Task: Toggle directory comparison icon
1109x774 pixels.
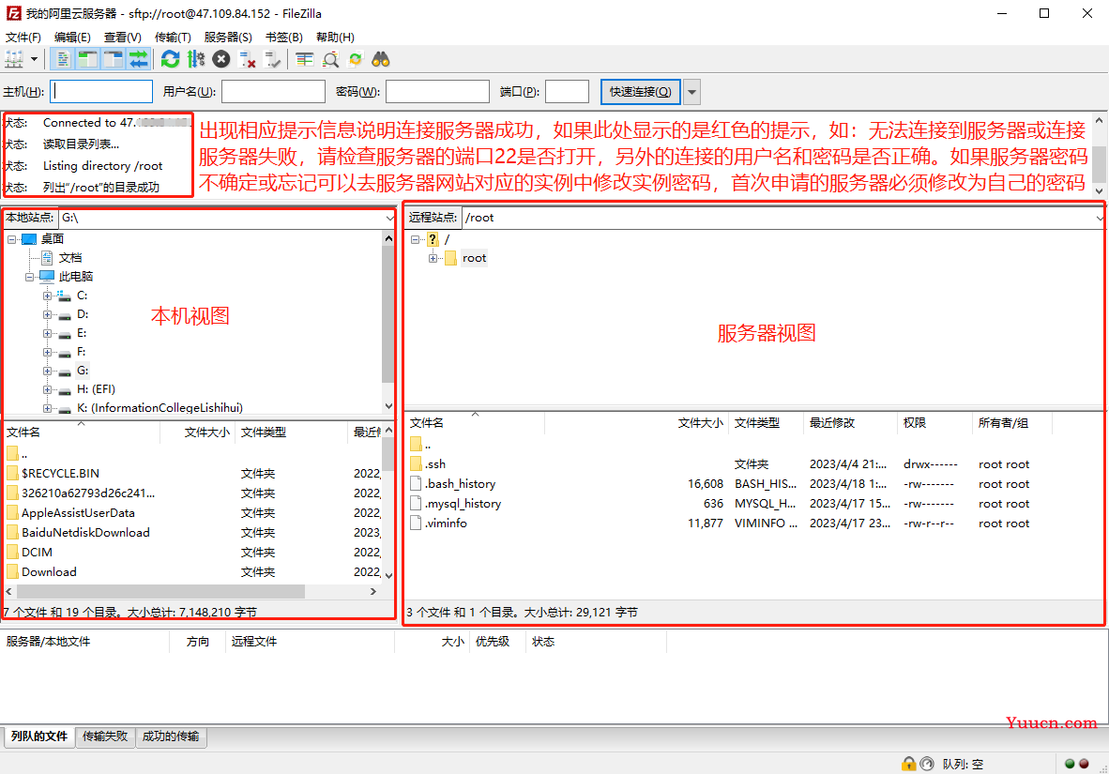Action: click(x=330, y=59)
